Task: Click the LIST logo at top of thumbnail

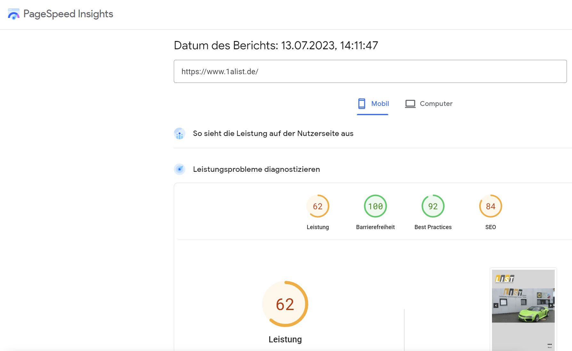Action: point(505,279)
